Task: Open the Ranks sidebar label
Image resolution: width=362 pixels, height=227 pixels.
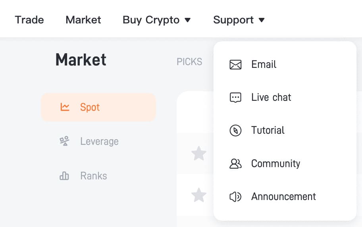Action: [94, 176]
